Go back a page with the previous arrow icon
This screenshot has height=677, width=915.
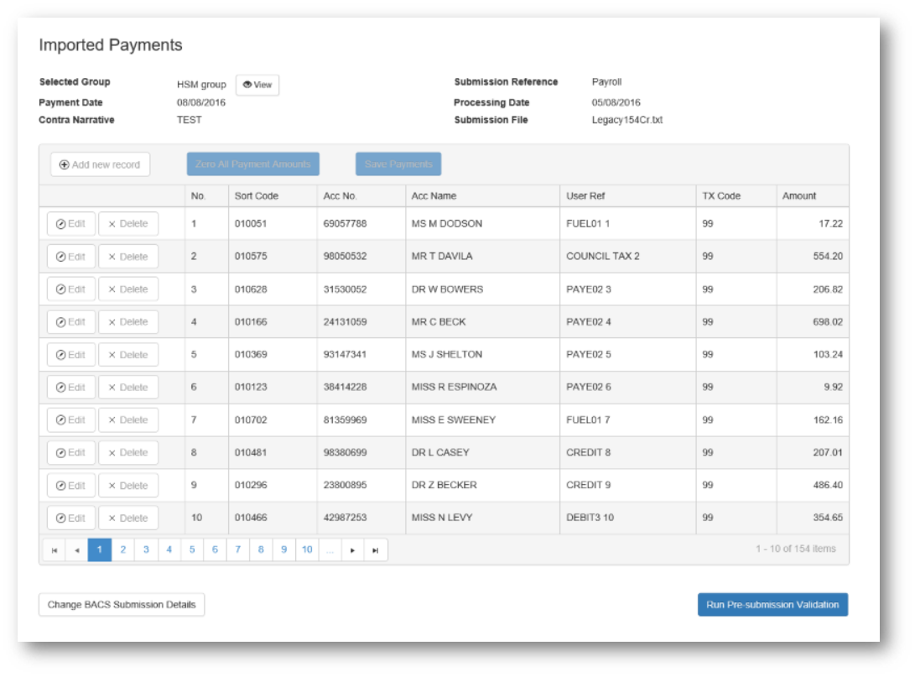[76, 549]
